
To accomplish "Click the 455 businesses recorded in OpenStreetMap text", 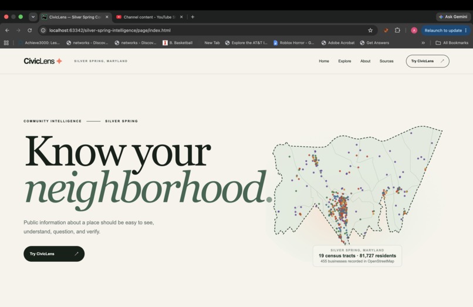I will pos(357,261).
